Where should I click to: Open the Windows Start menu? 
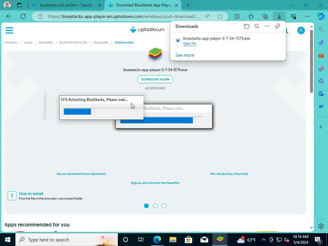(8, 240)
